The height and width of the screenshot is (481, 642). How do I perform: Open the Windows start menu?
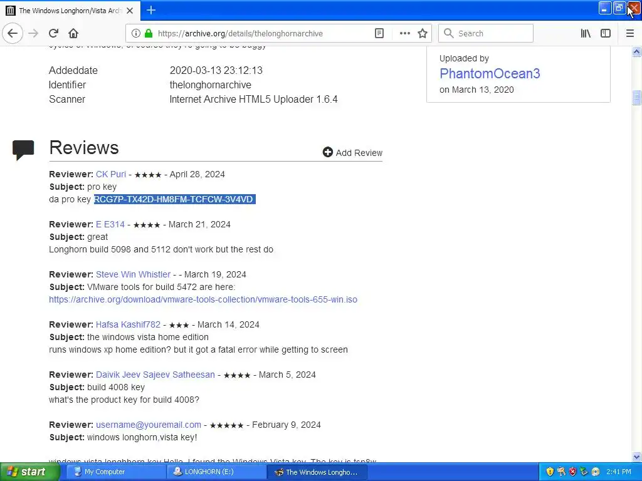30,472
